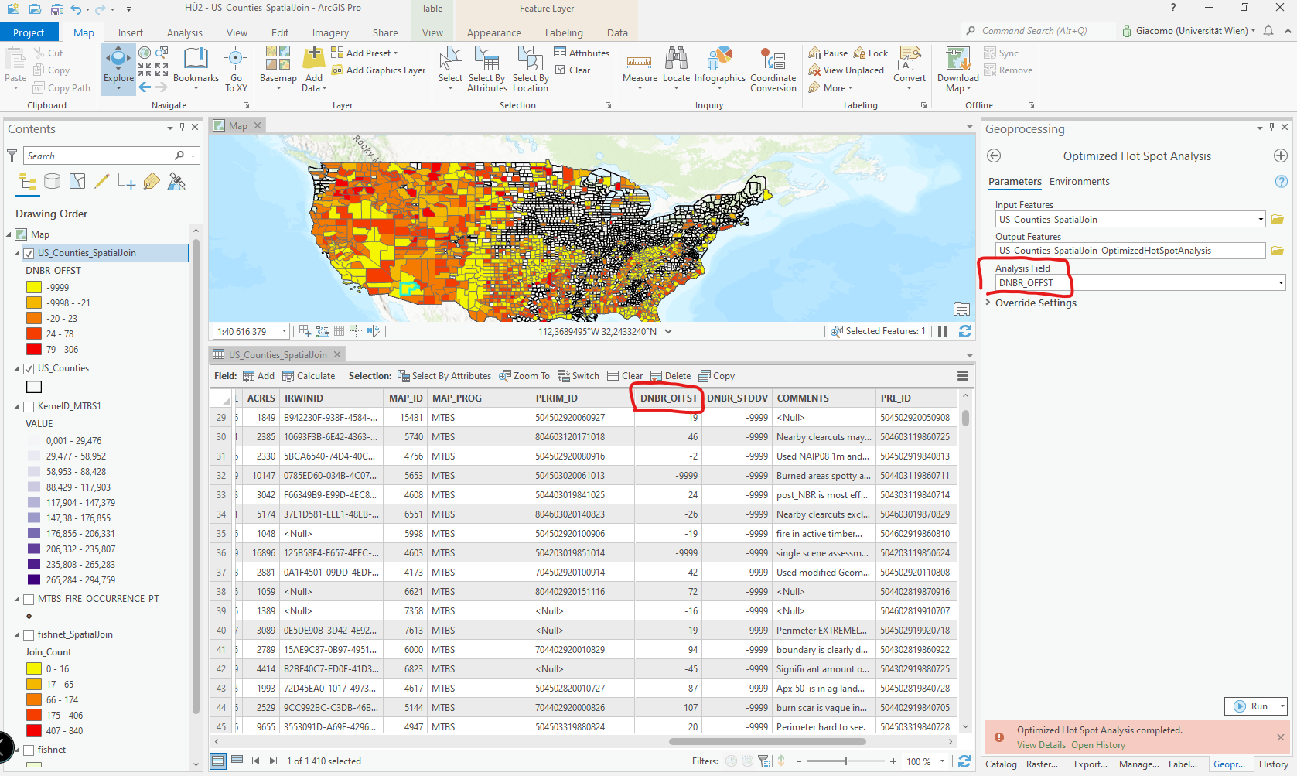Click the Run geoprocessing button

pos(1255,706)
